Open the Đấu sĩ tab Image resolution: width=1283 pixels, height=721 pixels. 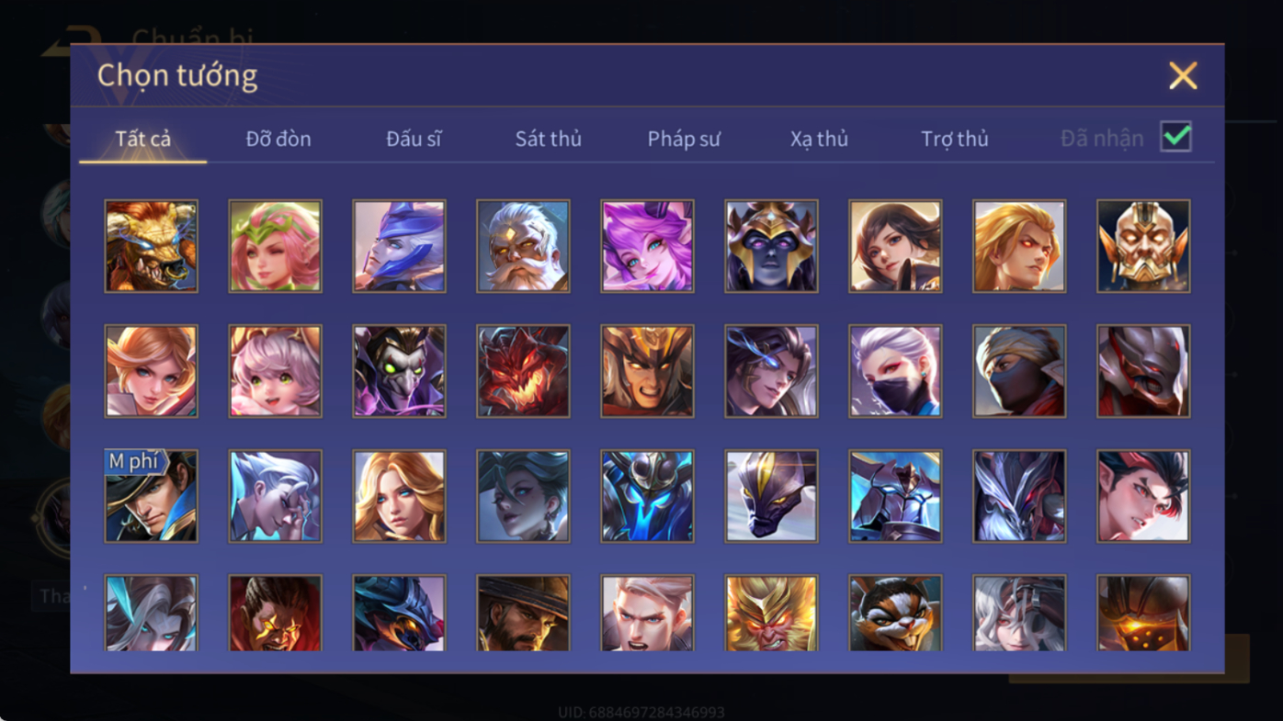[414, 139]
